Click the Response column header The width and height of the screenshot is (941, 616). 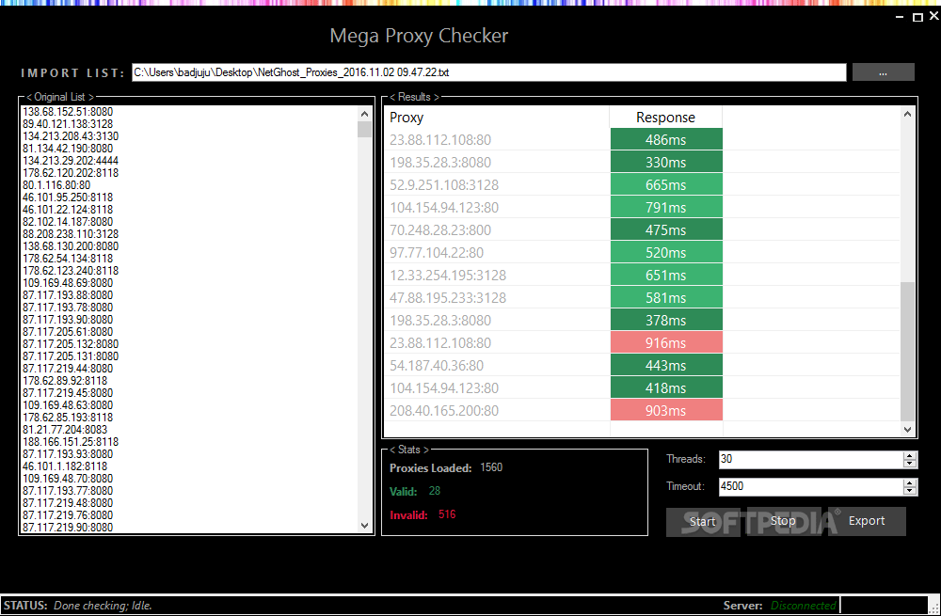click(x=666, y=118)
